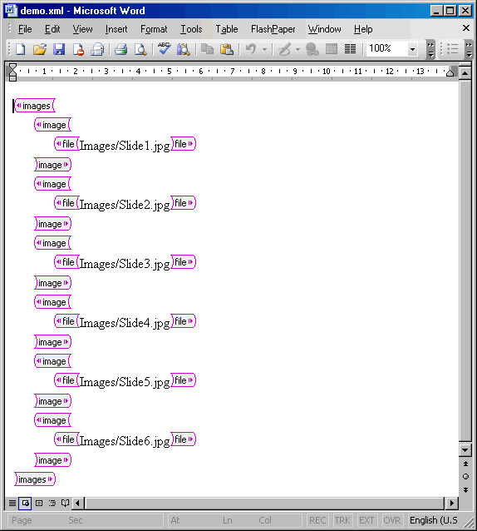Viewport: 477px width, 531px height.
Task: Click the Previous Page double-arrow button
Action: tap(465, 464)
